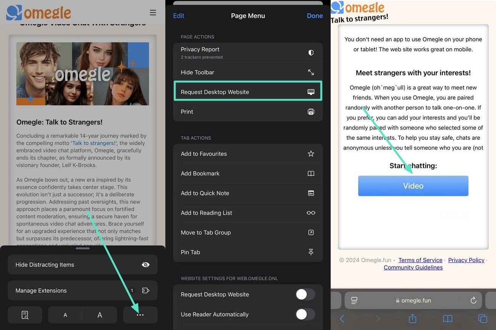Select Hide Distracting Items

(x=82, y=264)
